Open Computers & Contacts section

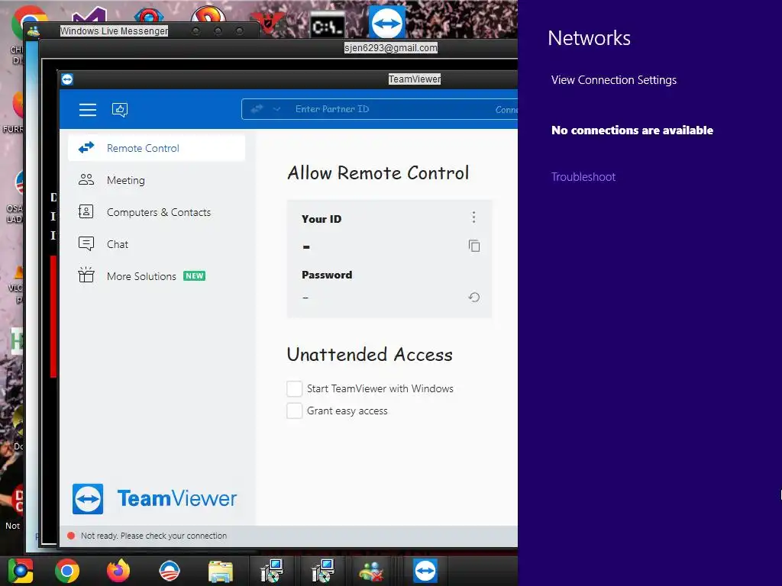click(x=156, y=212)
